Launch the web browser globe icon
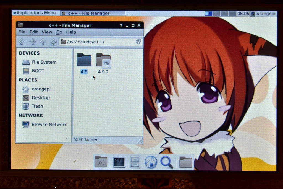This screenshot has height=189, width=283. coord(151,162)
